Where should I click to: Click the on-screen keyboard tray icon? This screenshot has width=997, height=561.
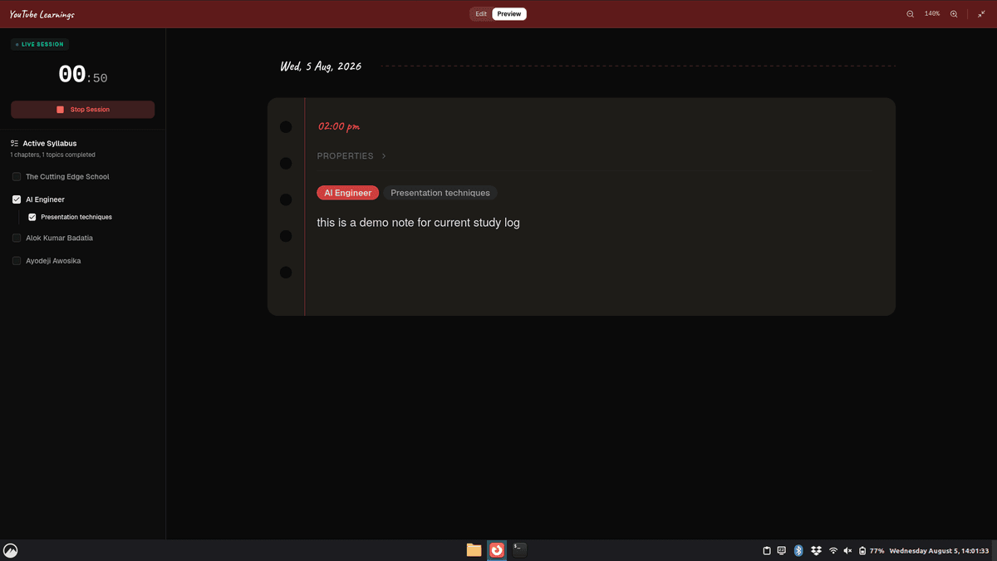click(782, 551)
